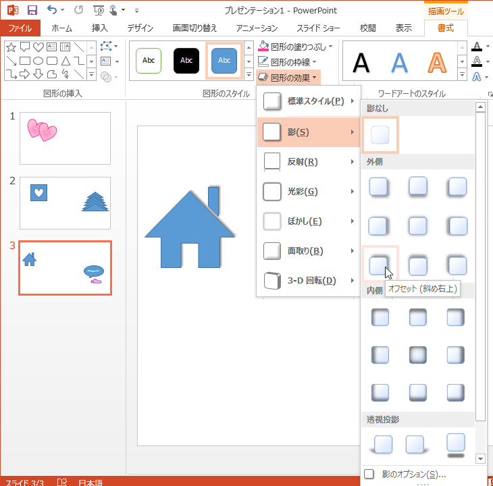This screenshot has height=486, width=493.
Task: Open the 影(S) submenu item
Action: [309, 132]
